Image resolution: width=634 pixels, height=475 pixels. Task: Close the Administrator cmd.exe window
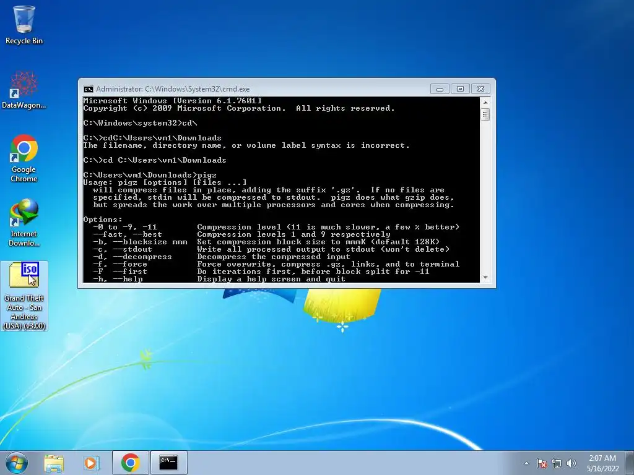tap(480, 89)
